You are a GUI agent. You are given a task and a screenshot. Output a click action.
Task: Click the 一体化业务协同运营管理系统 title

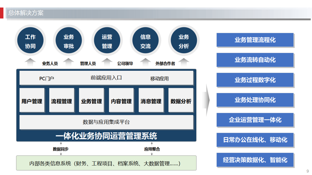tap(106, 136)
